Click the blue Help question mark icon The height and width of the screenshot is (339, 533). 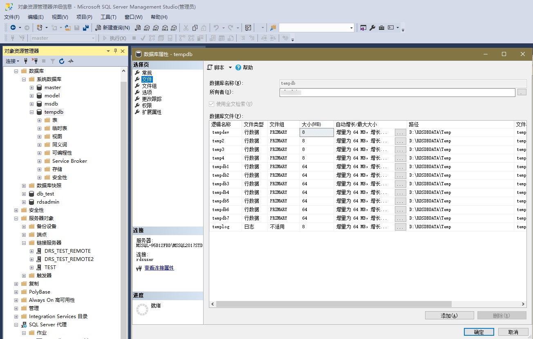[238, 67]
